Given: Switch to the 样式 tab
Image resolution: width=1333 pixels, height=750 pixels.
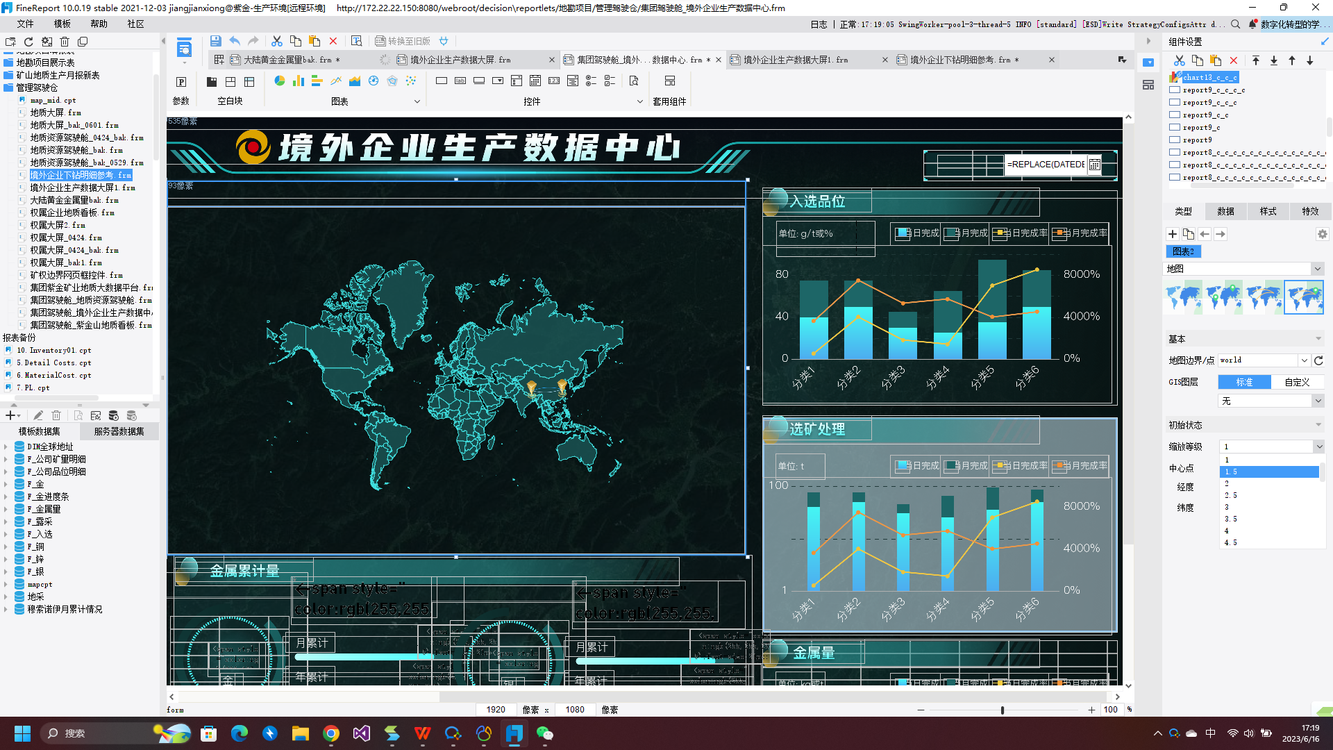Looking at the screenshot, I should click(1268, 211).
